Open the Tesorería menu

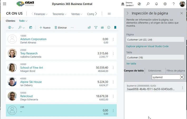tap(59, 14)
